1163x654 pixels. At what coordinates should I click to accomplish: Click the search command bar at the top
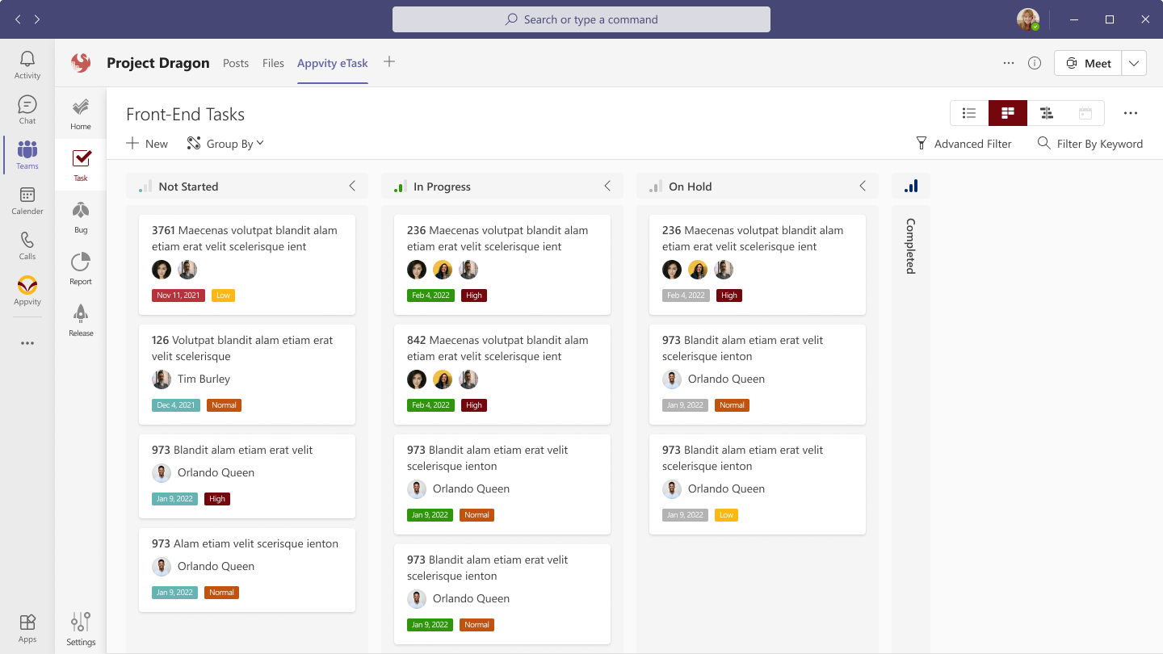[581, 19]
